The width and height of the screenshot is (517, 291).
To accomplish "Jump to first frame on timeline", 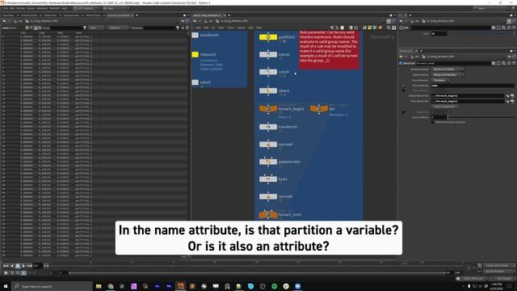I will [6, 266].
